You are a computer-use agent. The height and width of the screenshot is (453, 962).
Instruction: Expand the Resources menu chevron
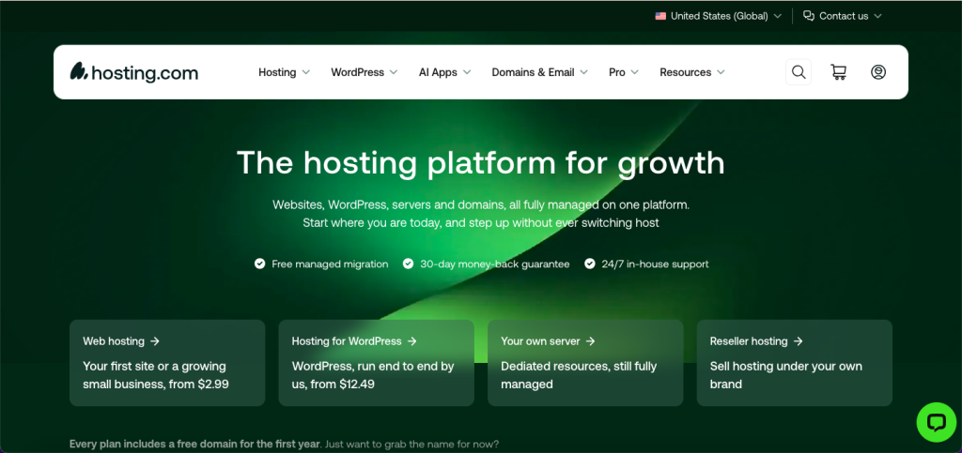point(721,72)
